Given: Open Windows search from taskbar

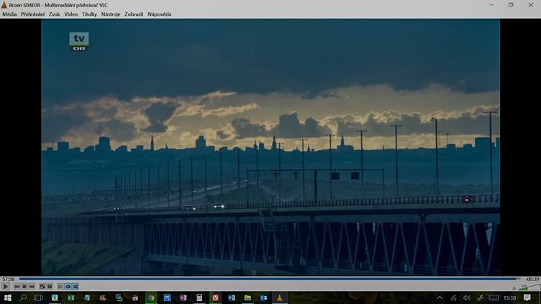Looking at the screenshot, I should (x=23, y=298).
